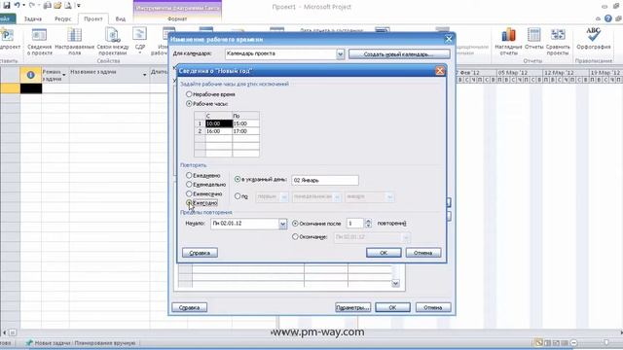Screen dimensions: 623x350
Task: Click Справка in working time change dialog
Action: click(x=190, y=307)
